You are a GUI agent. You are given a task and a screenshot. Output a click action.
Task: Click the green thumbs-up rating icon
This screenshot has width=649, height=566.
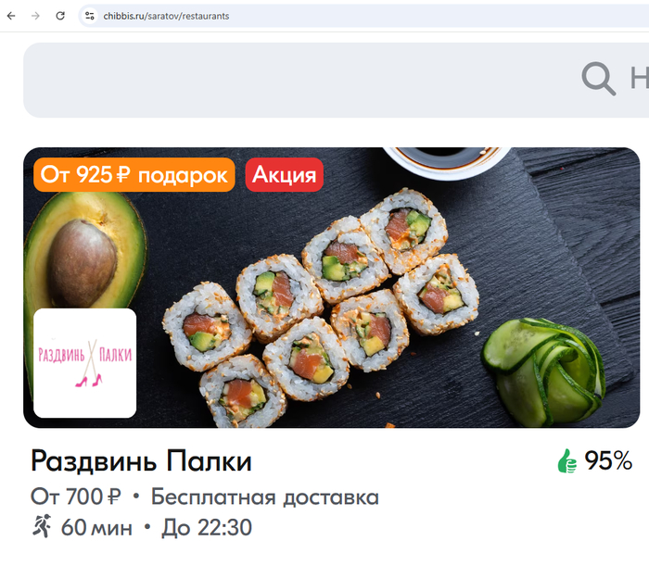567,460
